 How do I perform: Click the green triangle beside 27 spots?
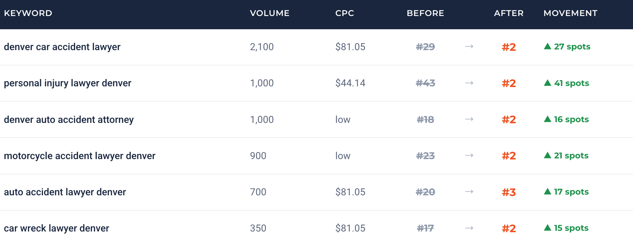pyautogui.click(x=547, y=46)
